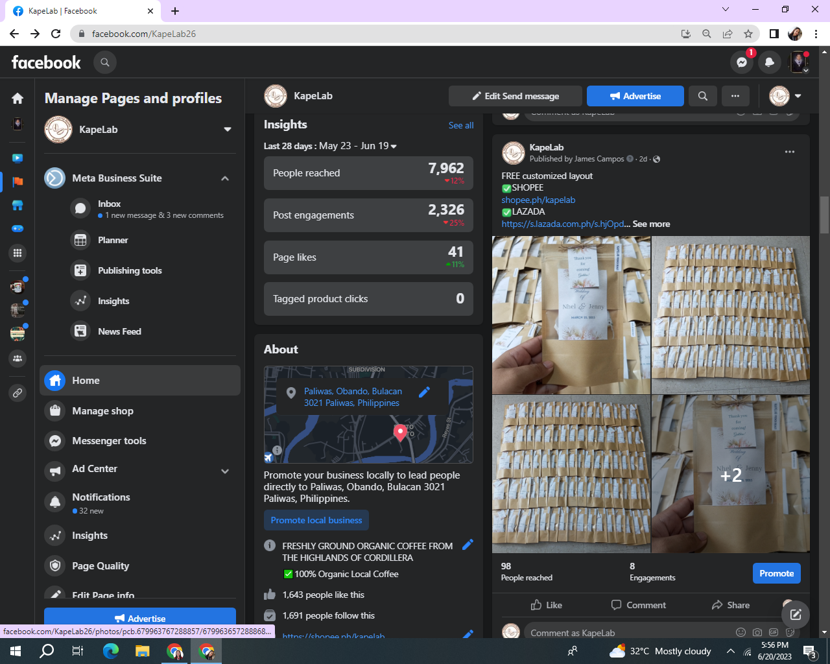Expand the Ad Center submenu
The image size is (830, 664).
coord(225,471)
